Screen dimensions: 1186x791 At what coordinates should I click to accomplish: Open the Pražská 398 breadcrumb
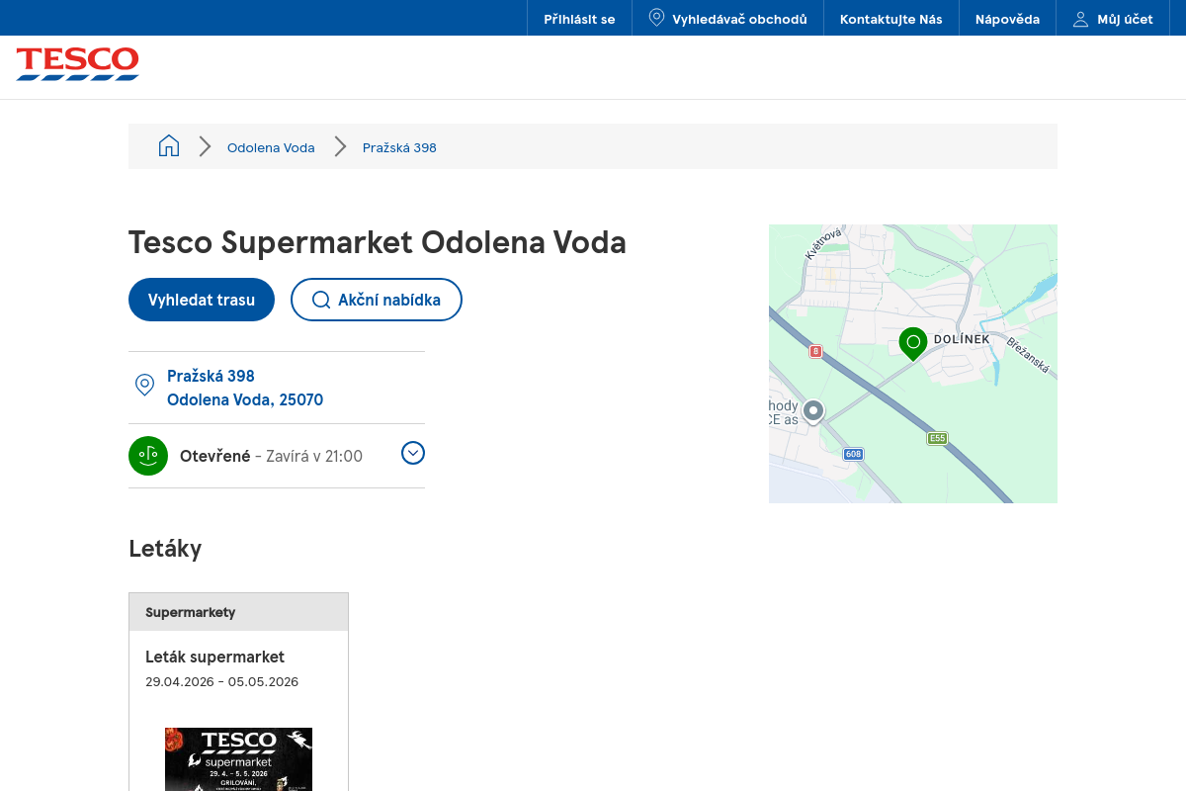click(x=399, y=147)
